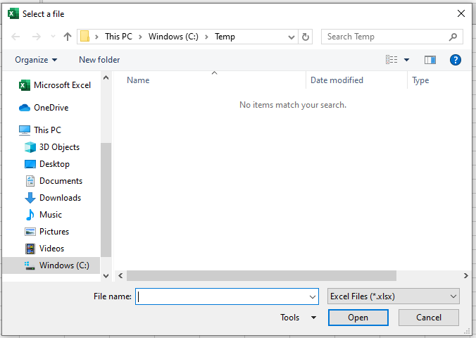Click the horizontal scrollbar in file list
476x338 pixels.
tap(261, 276)
